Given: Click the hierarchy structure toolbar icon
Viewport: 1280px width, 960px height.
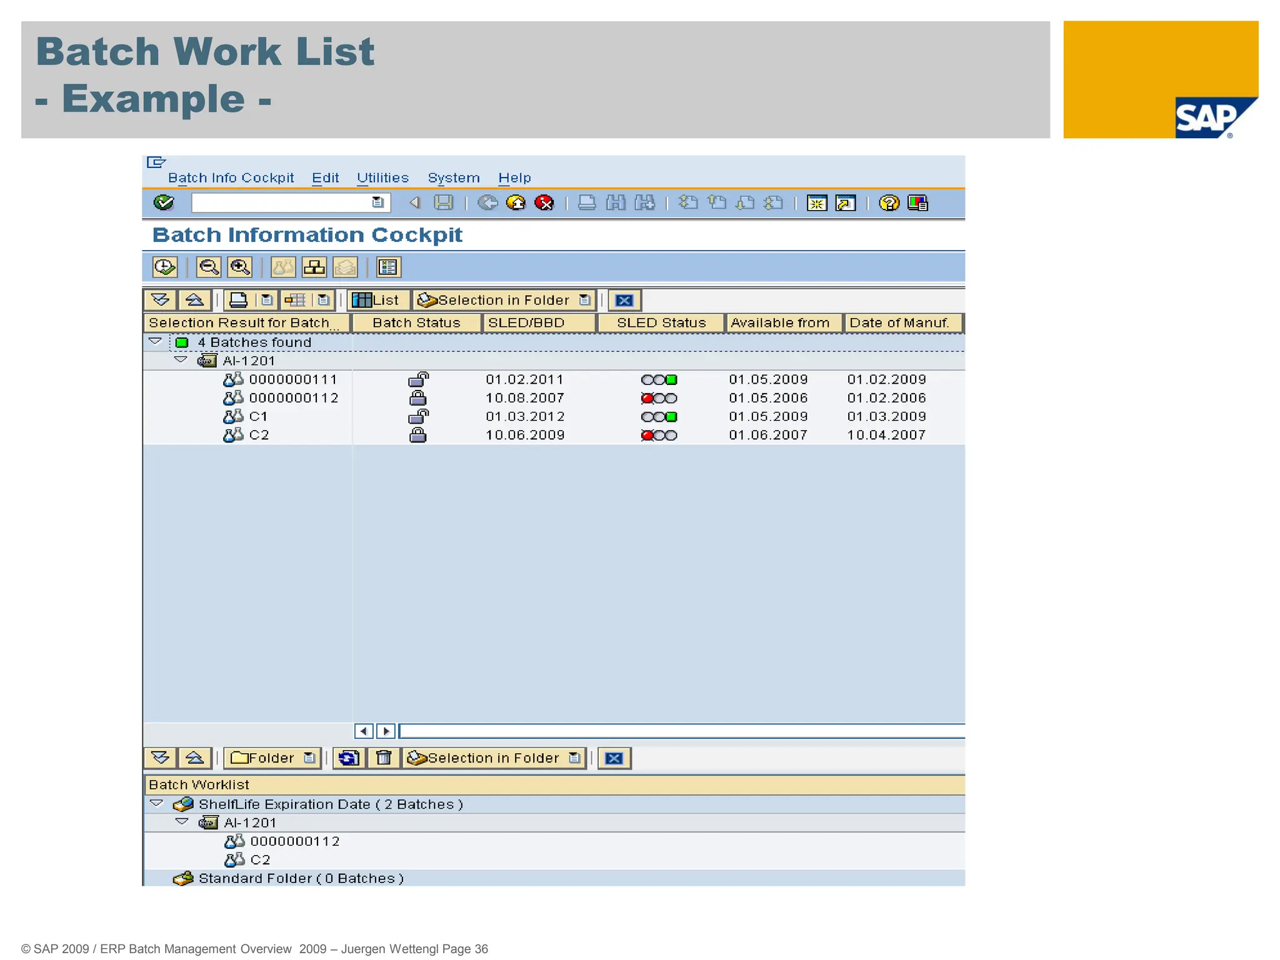Looking at the screenshot, I should click(314, 267).
